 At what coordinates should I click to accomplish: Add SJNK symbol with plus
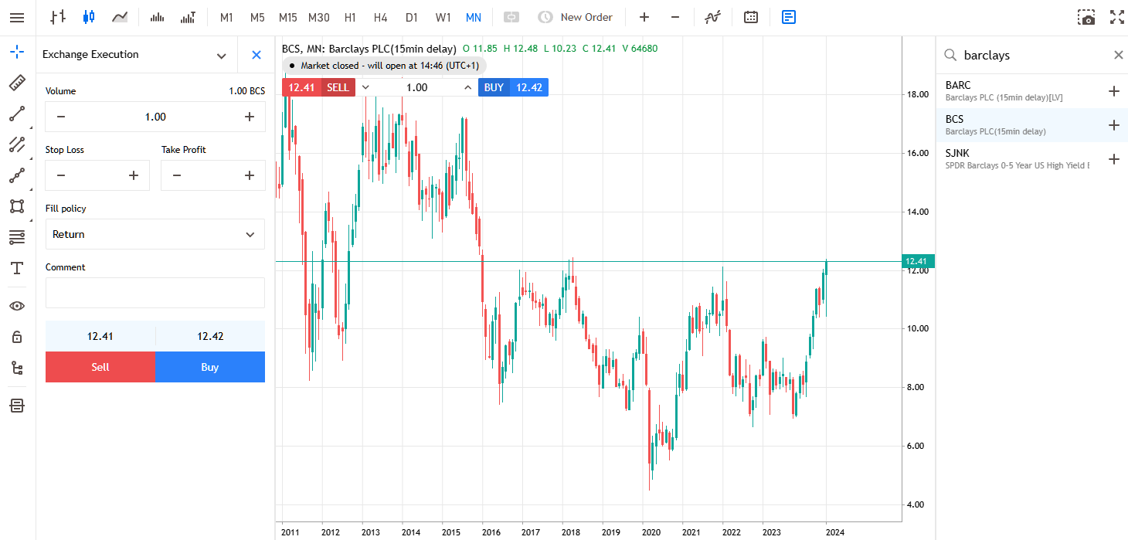pos(1113,159)
